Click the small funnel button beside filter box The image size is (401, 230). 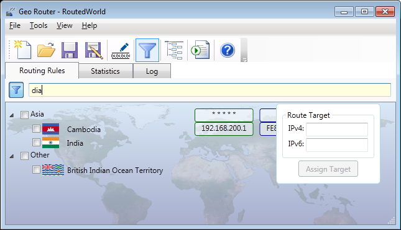coord(16,90)
